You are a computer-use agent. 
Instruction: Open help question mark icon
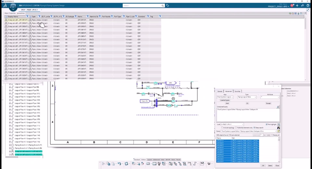pyautogui.click(x=308, y=6)
